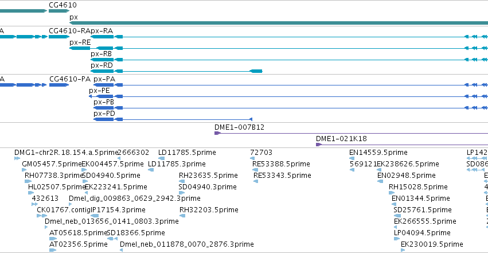Click the px-PD end arrow marker
Viewport: 488px width, 253px height.
251,119
